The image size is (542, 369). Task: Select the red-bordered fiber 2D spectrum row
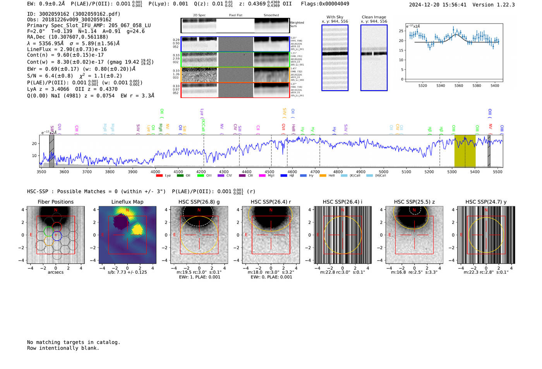tap(235, 90)
